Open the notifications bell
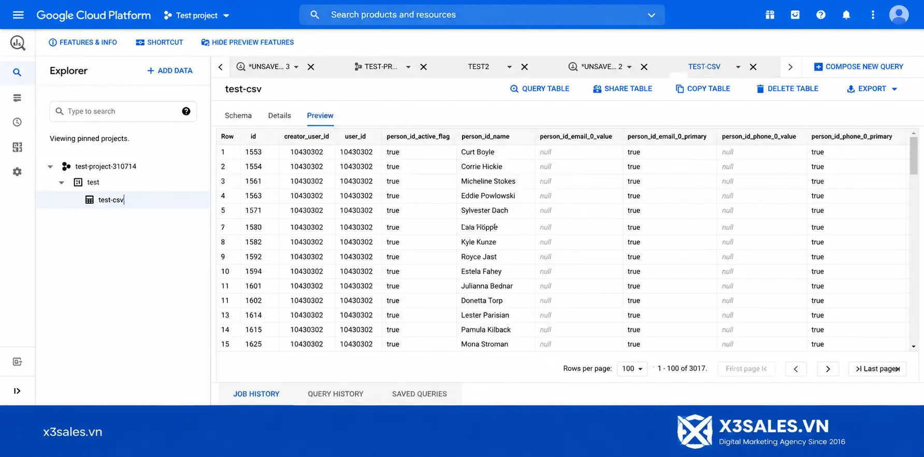 click(x=846, y=15)
